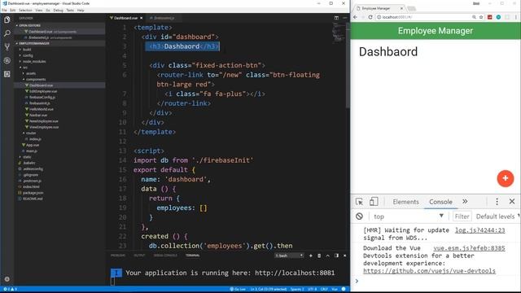
Task: Close the terminal panel
Action: pyautogui.click(x=344, y=256)
